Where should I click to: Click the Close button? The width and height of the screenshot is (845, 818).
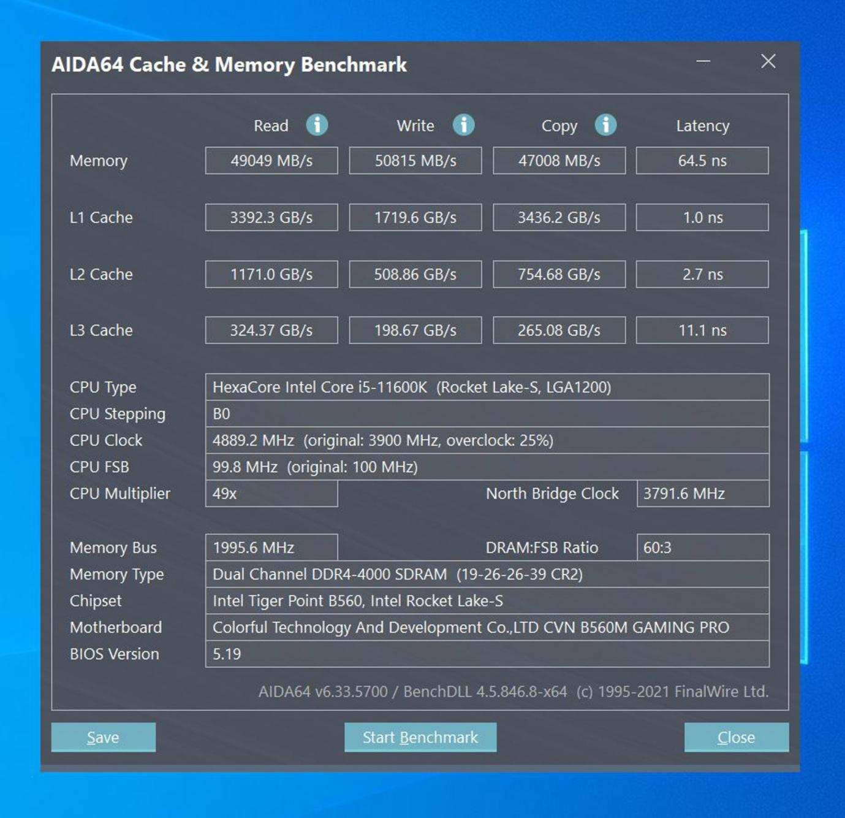click(737, 737)
